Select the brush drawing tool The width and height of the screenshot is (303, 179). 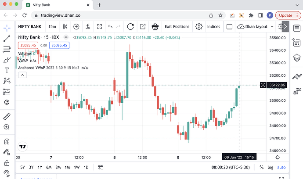(x=7, y=60)
